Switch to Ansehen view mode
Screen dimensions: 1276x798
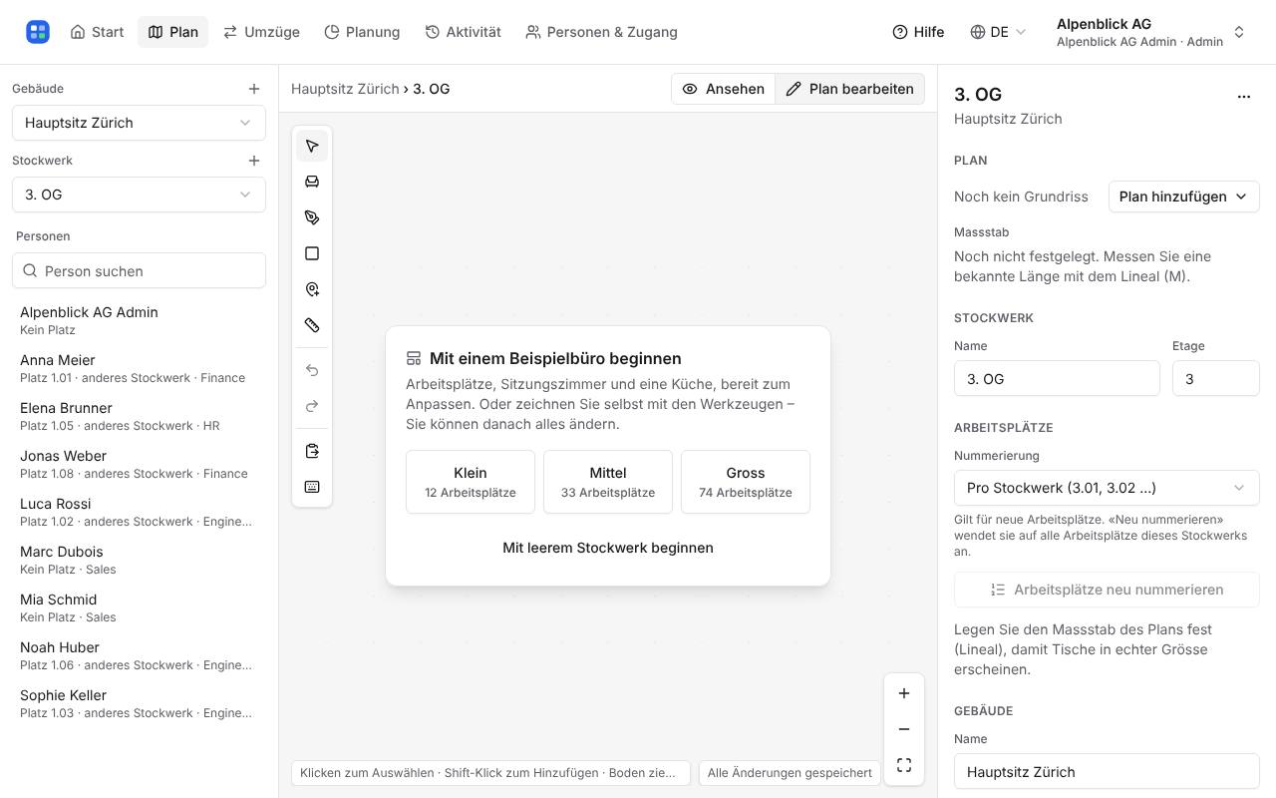click(723, 89)
